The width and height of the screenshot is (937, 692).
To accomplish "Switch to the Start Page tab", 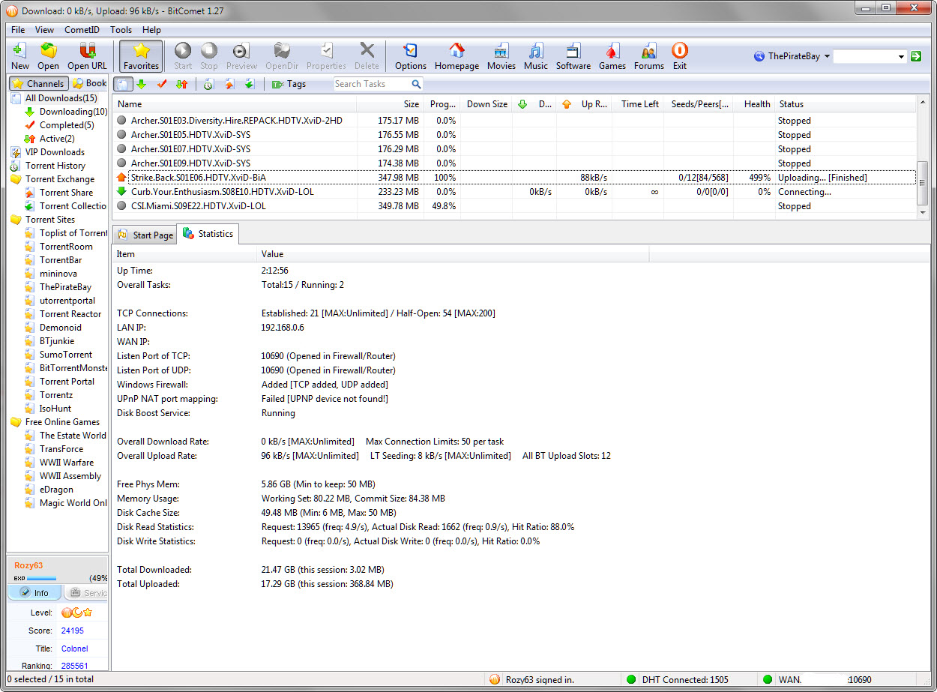I will 145,235.
